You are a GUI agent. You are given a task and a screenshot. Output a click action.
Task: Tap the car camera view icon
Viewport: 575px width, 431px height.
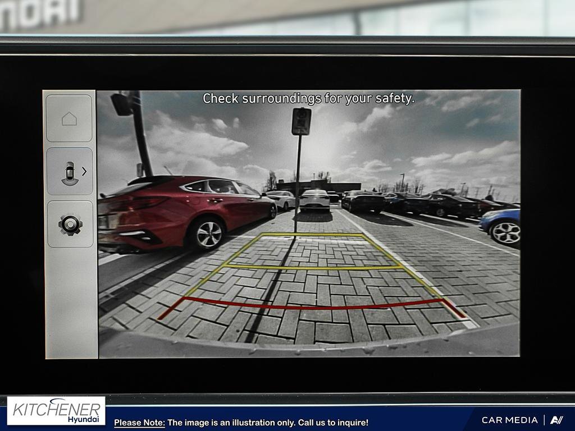(69, 172)
